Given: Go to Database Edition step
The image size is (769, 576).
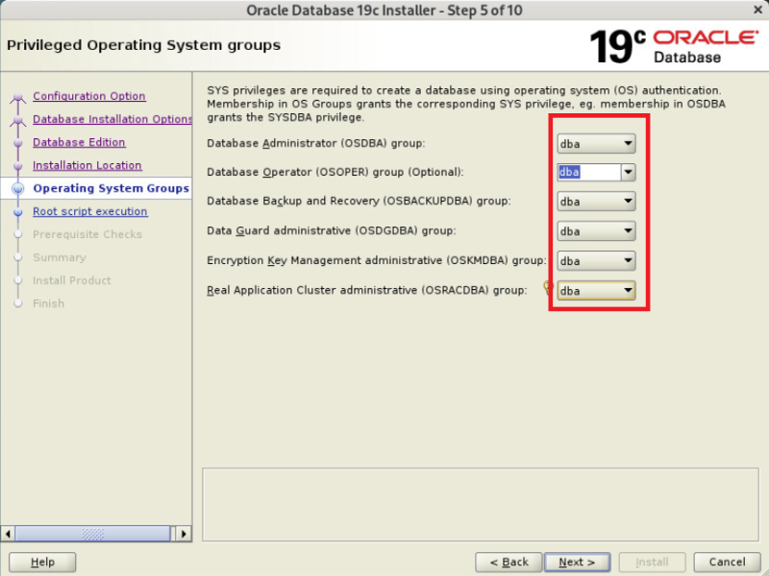Looking at the screenshot, I should 79,142.
